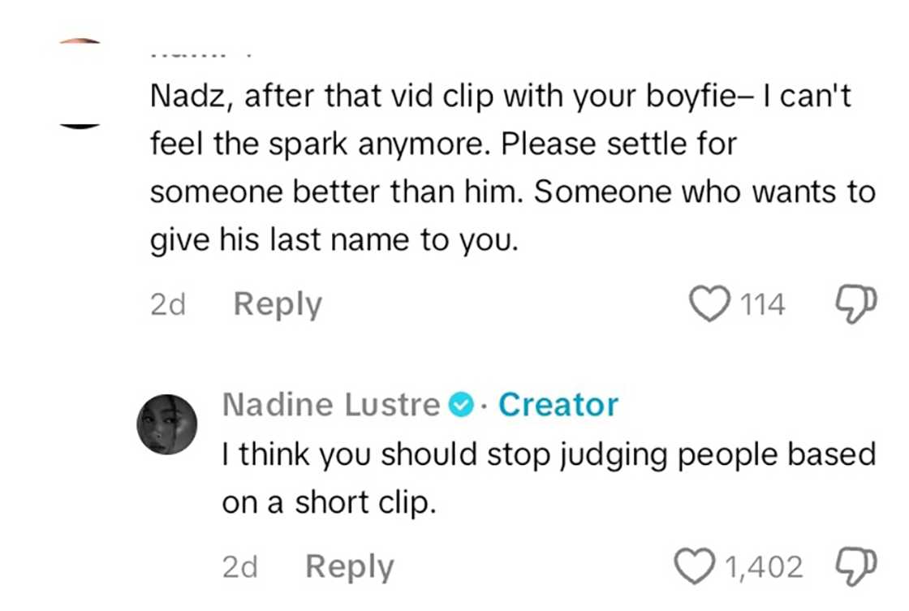This screenshot has height=611, width=909.
Task: Open Nadine Lustre's profile picture
Action: [167, 424]
